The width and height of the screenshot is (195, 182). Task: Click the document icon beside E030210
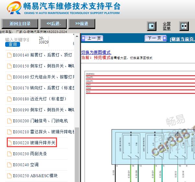9,132
